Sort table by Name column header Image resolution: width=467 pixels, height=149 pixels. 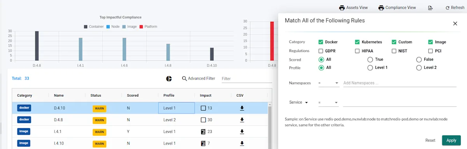59,95
